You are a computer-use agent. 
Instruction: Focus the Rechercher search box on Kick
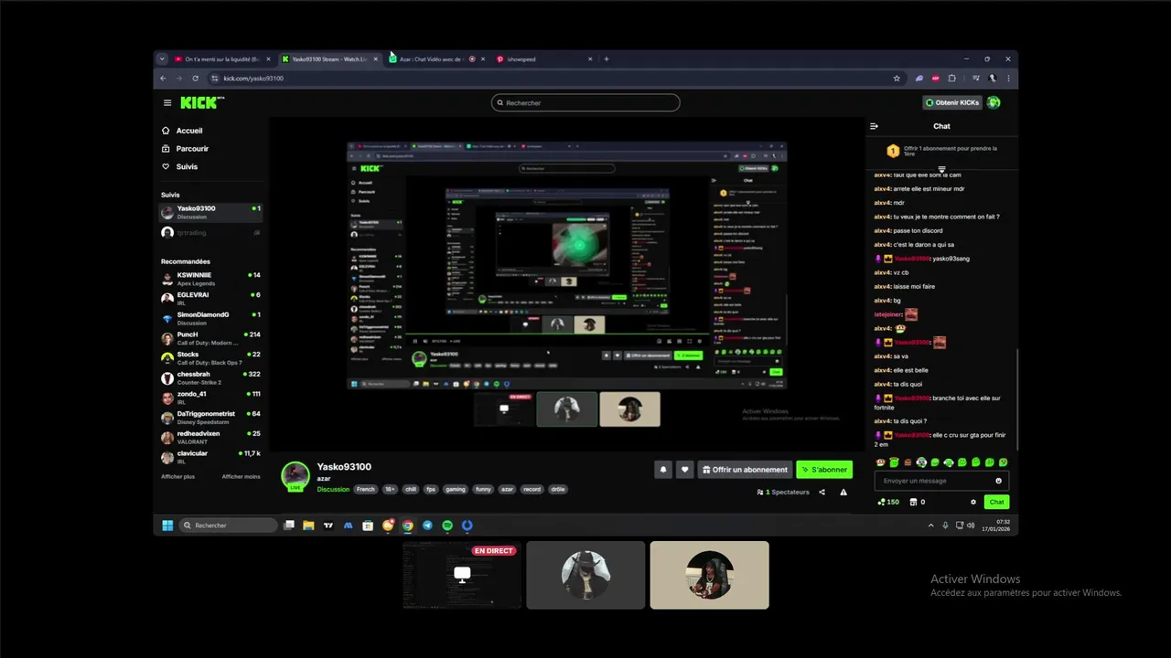click(x=585, y=103)
